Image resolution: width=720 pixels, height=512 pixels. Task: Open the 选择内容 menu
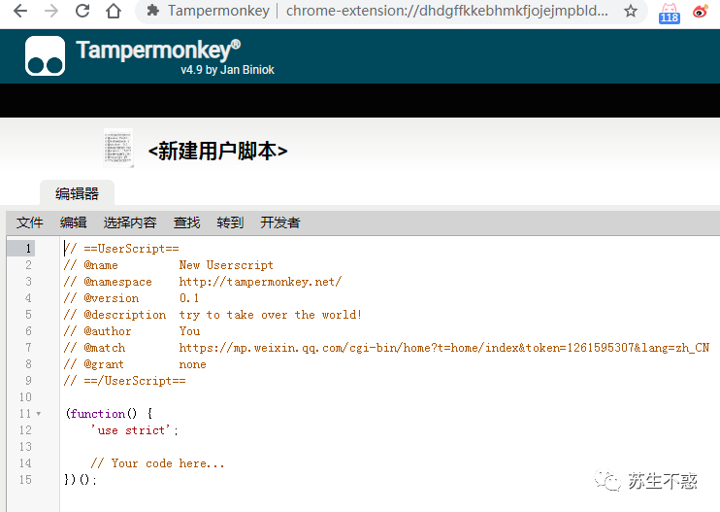point(130,222)
